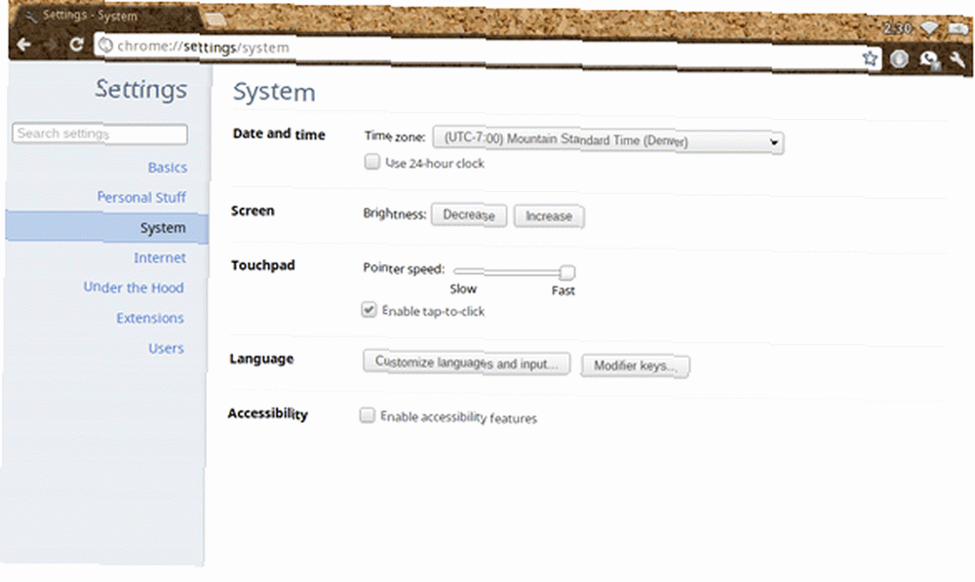
Task: Click the forward navigation arrow
Action: click(x=51, y=44)
